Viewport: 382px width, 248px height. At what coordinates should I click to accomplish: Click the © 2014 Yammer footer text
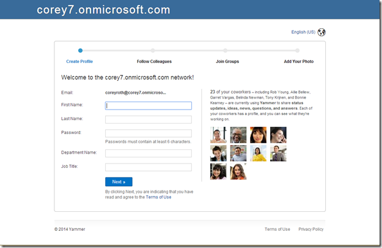click(70, 229)
